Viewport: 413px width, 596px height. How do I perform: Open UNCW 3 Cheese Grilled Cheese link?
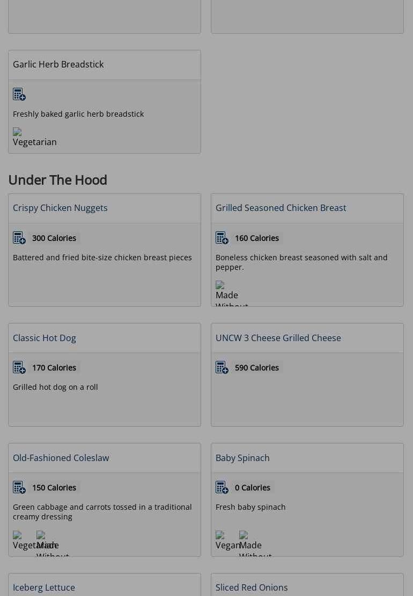278,338
